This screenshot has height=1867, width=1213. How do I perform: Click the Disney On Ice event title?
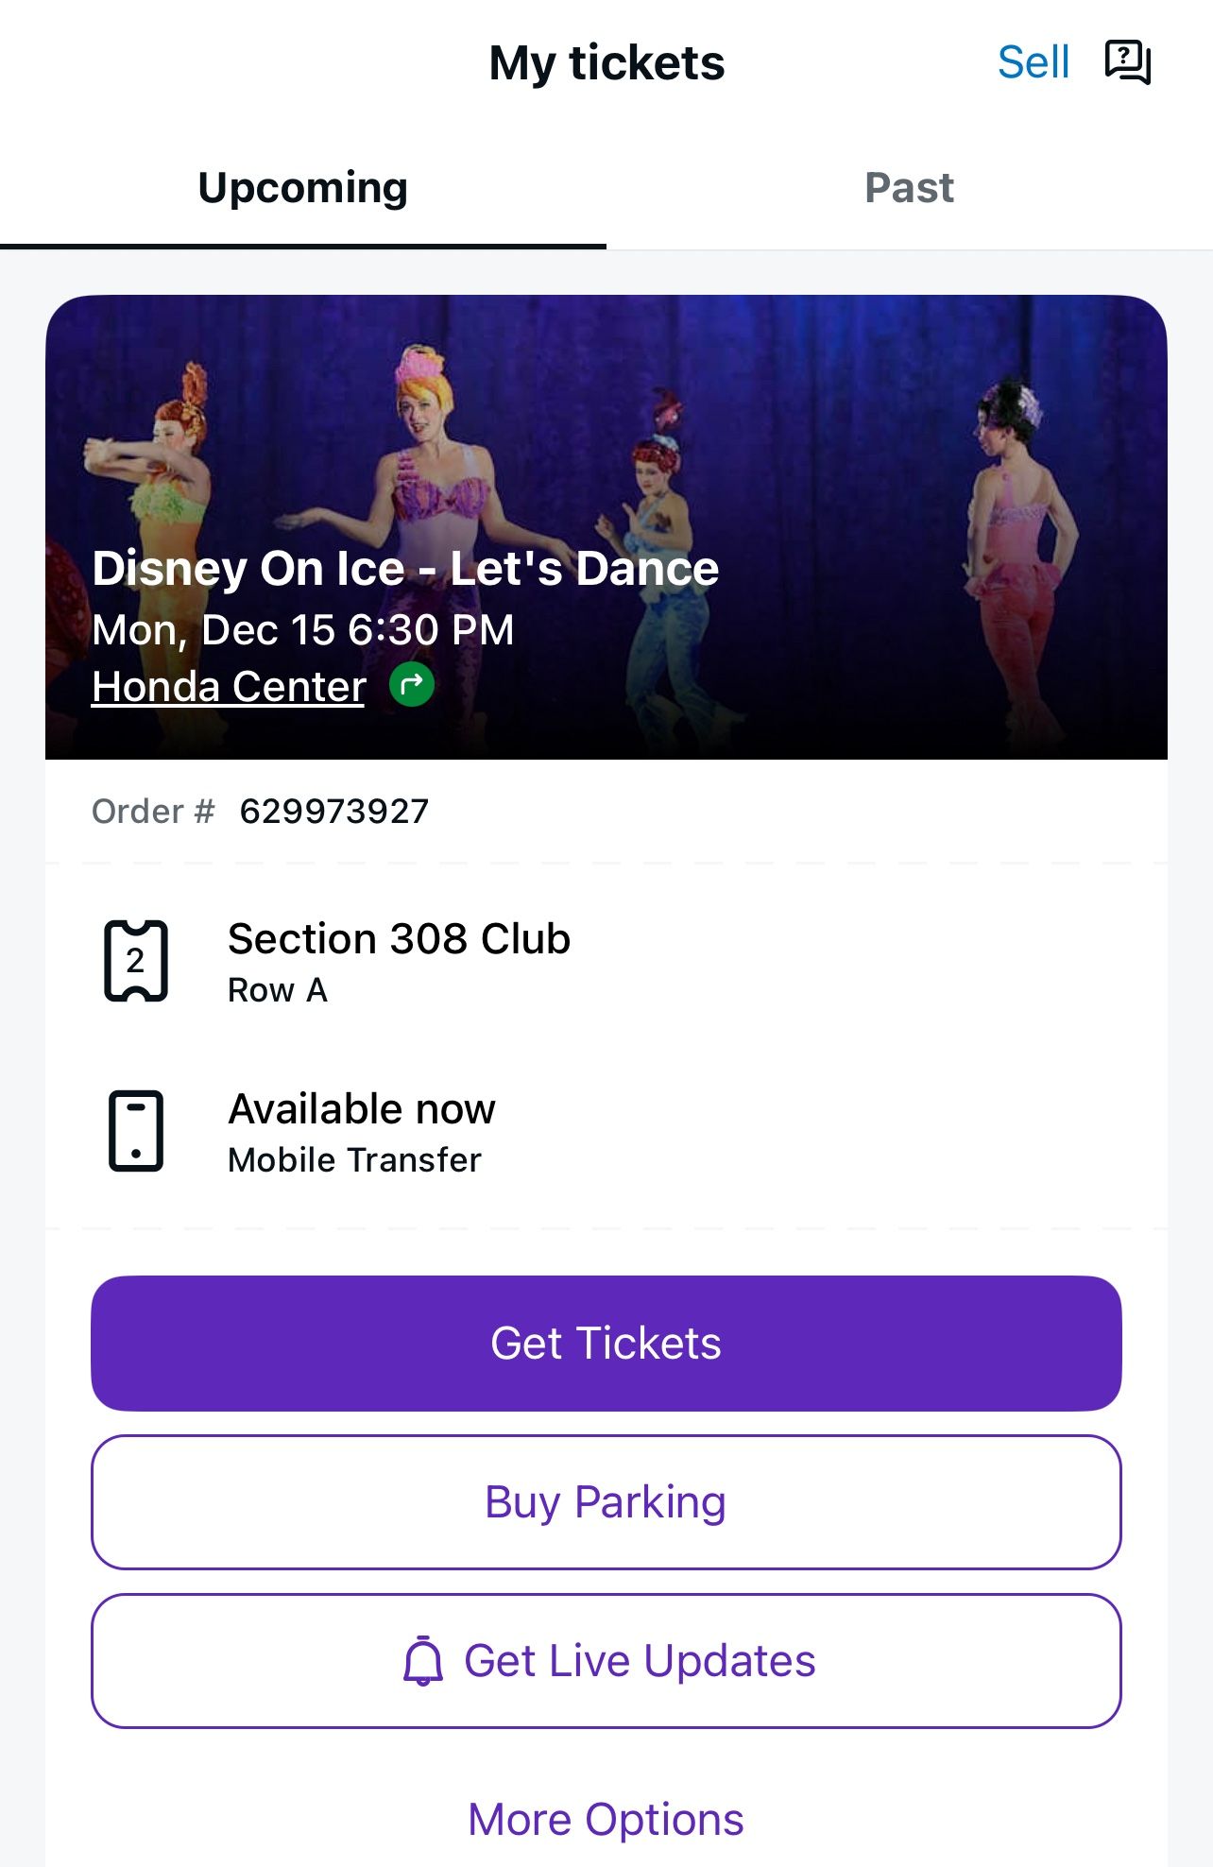[x=405, y=569]
